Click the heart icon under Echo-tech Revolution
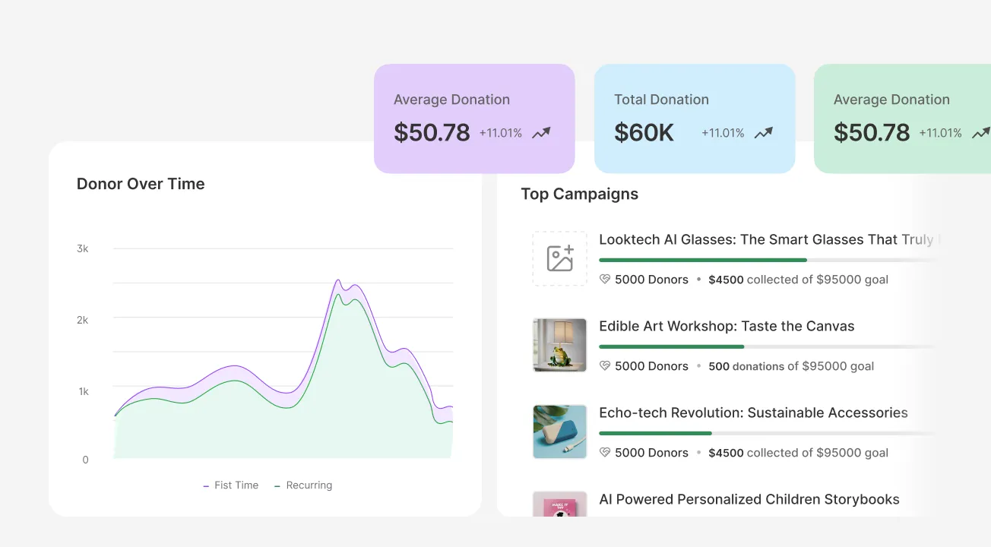Viewport: 991px width, 547px height. click(x=605, y=453)
